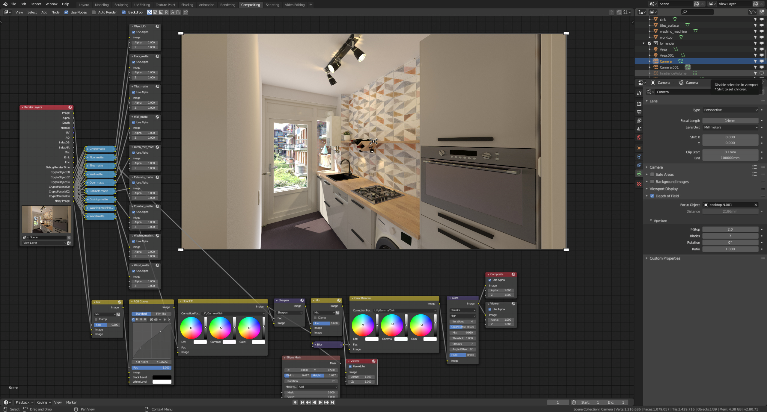Screen dimensions: 767x412
Task: Open the Output properties tab icon
Action: 639,112
